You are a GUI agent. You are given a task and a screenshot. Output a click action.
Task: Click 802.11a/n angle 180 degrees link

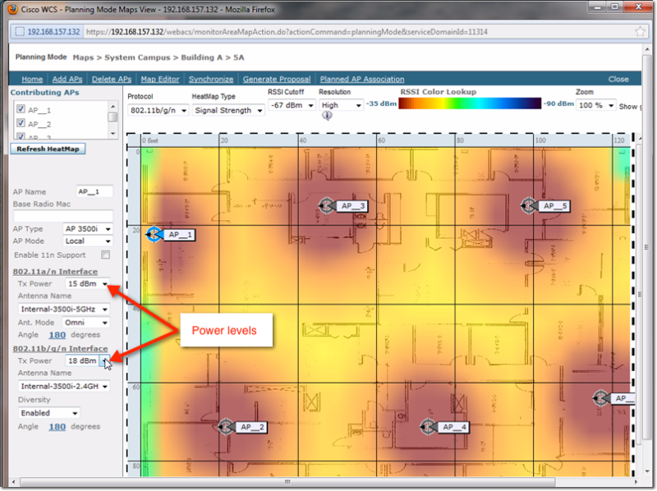point(57,335)
